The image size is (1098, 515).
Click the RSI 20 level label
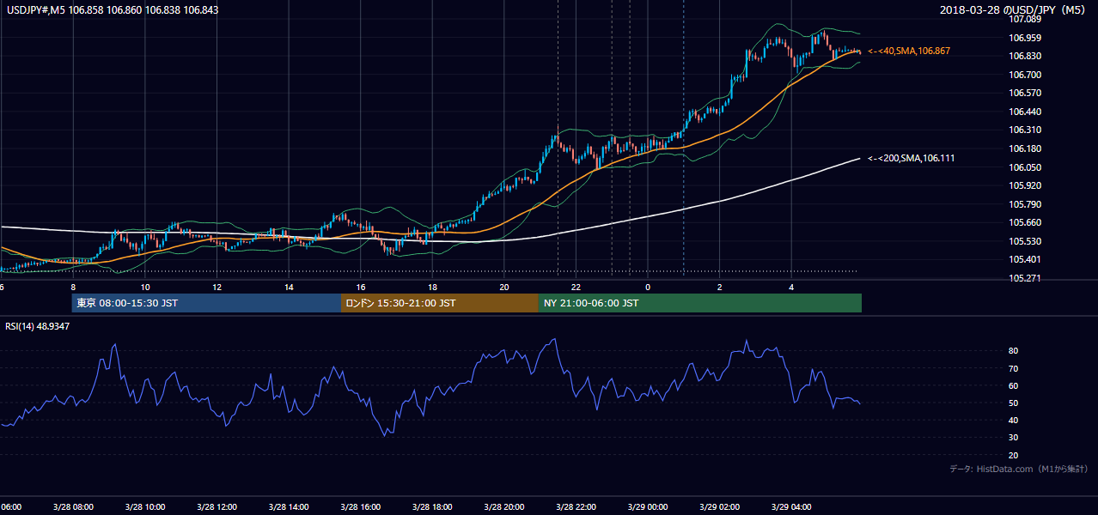[x=1014, y=455]
